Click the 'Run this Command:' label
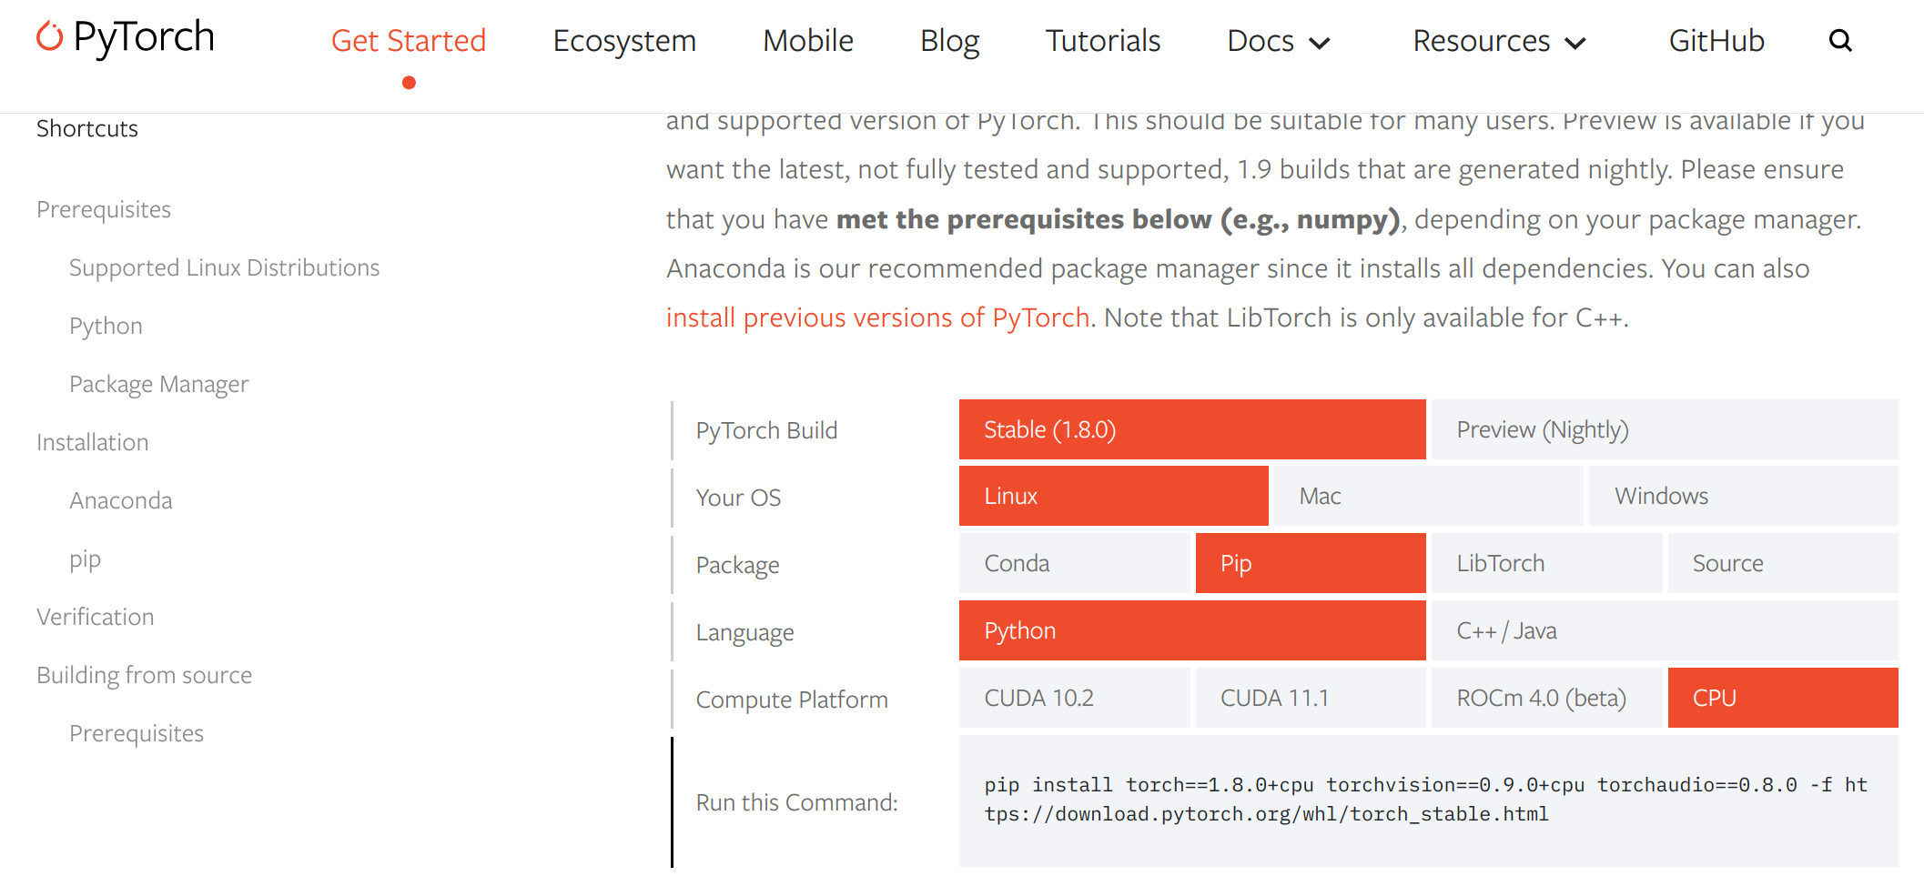1924x886 pixels. (x=796, y=802)
